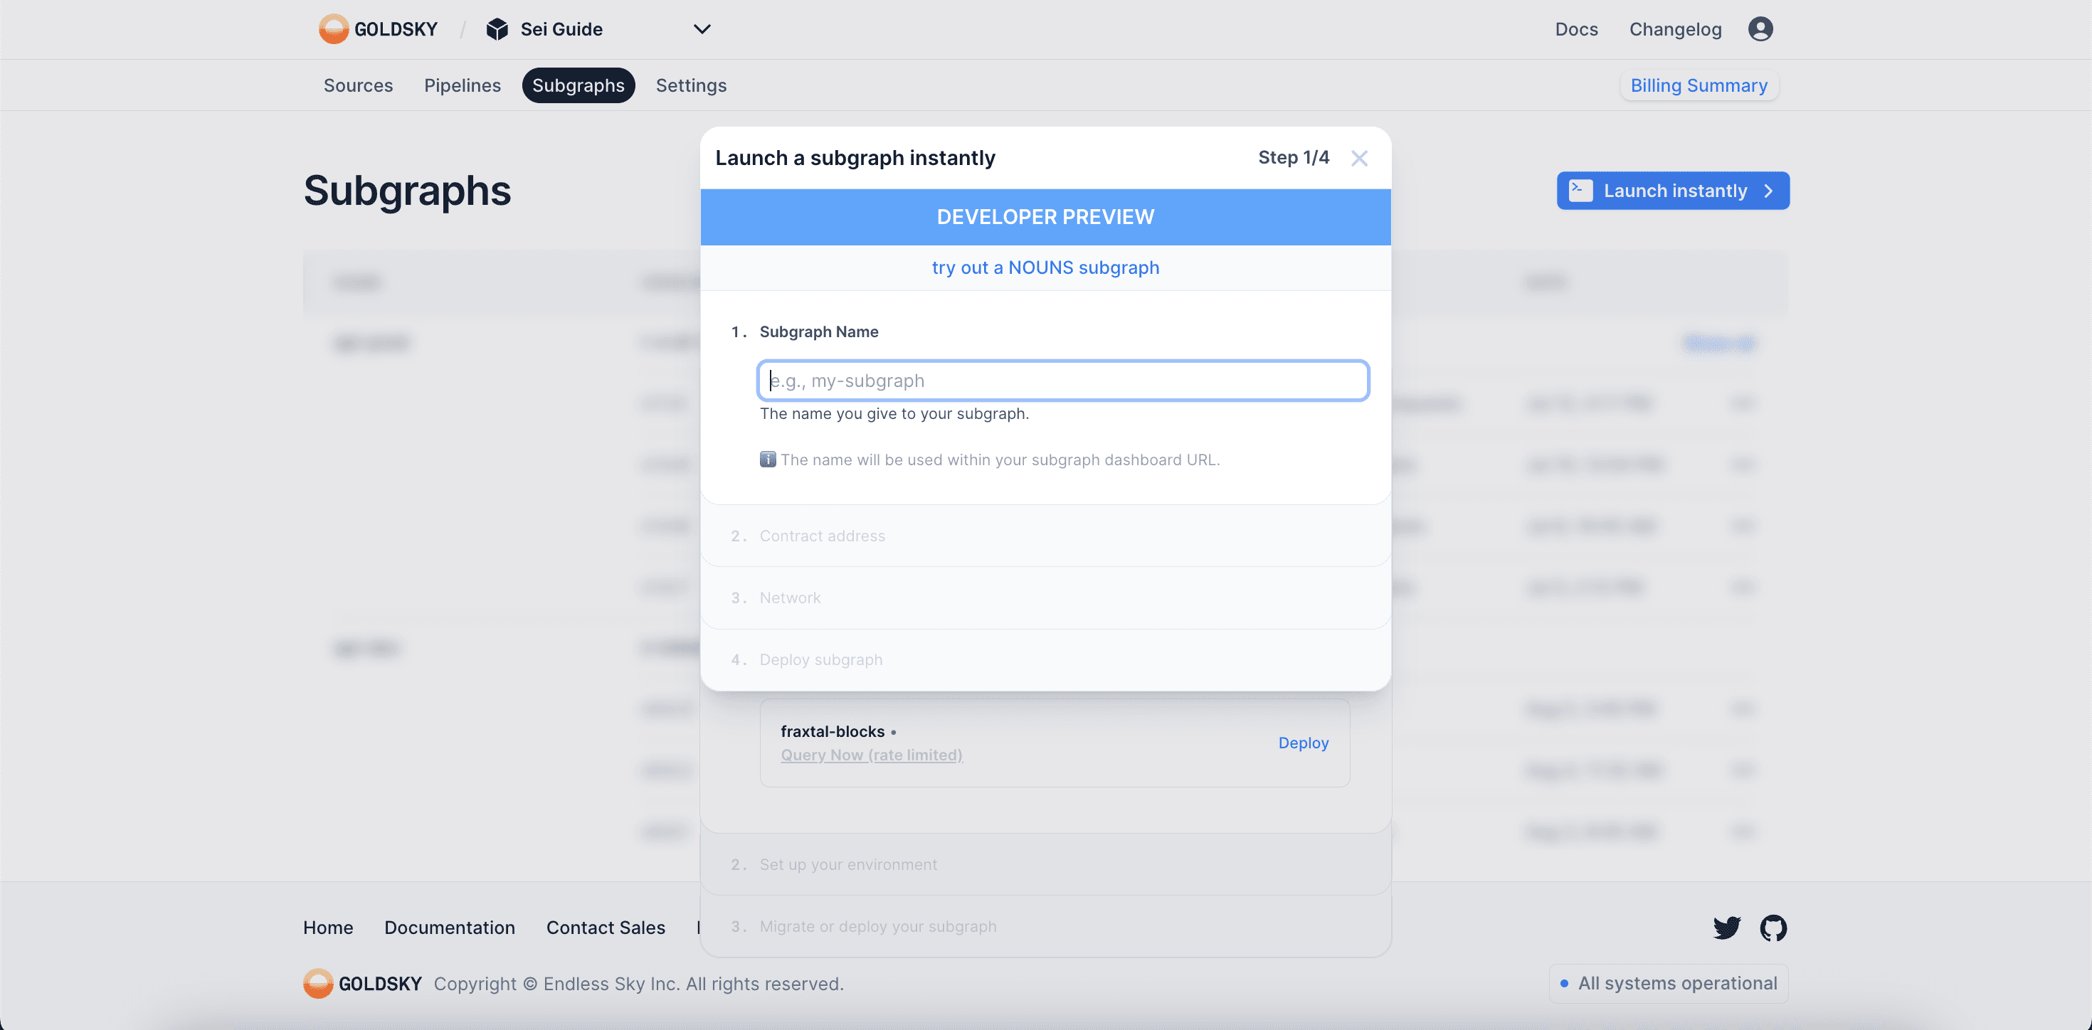2092x1030 pixels.
Task: Click the info icon about dashboard URL
Action: [x=768, y=459]
